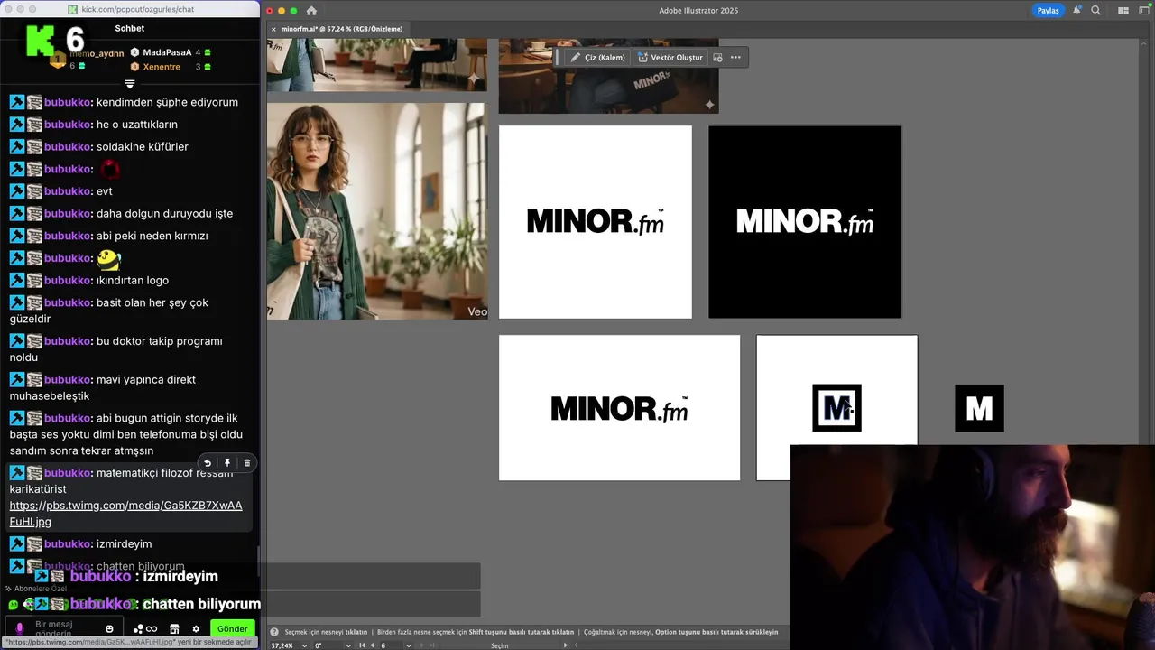Open Illustrator search magnifier icon
This screenshot has height=650, width=1155.
[x=1096, y=11]
